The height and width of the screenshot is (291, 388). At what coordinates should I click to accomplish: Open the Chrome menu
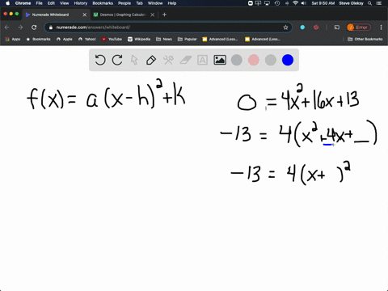coord(23,3)
